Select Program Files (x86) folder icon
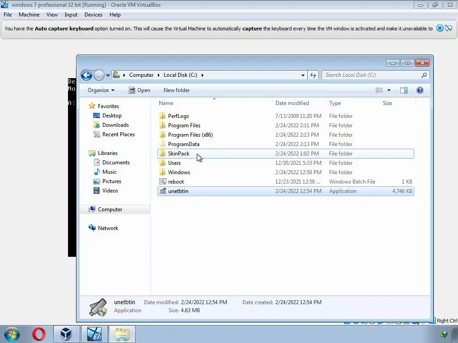The height and width of the screenshot is (343, 458). (x=162, y=134)
